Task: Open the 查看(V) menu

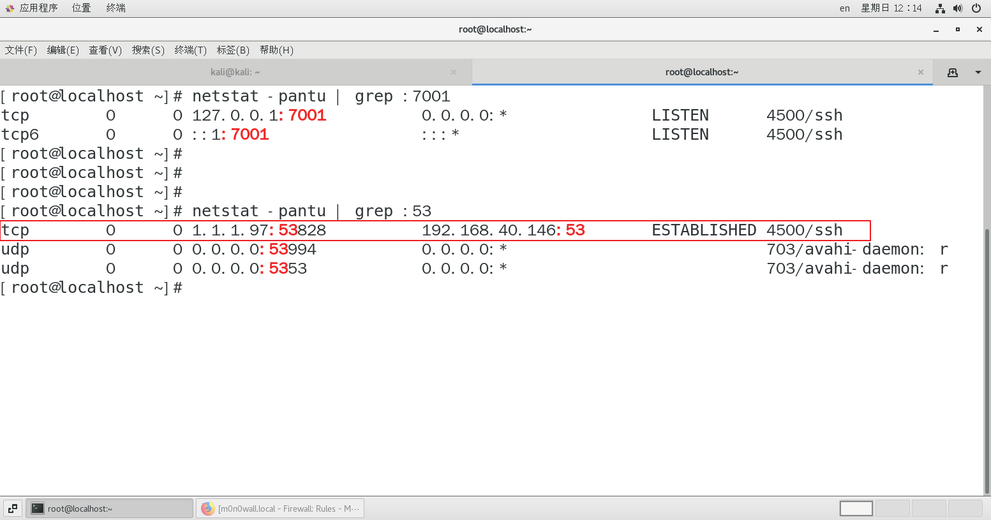Action: (105, 50)
